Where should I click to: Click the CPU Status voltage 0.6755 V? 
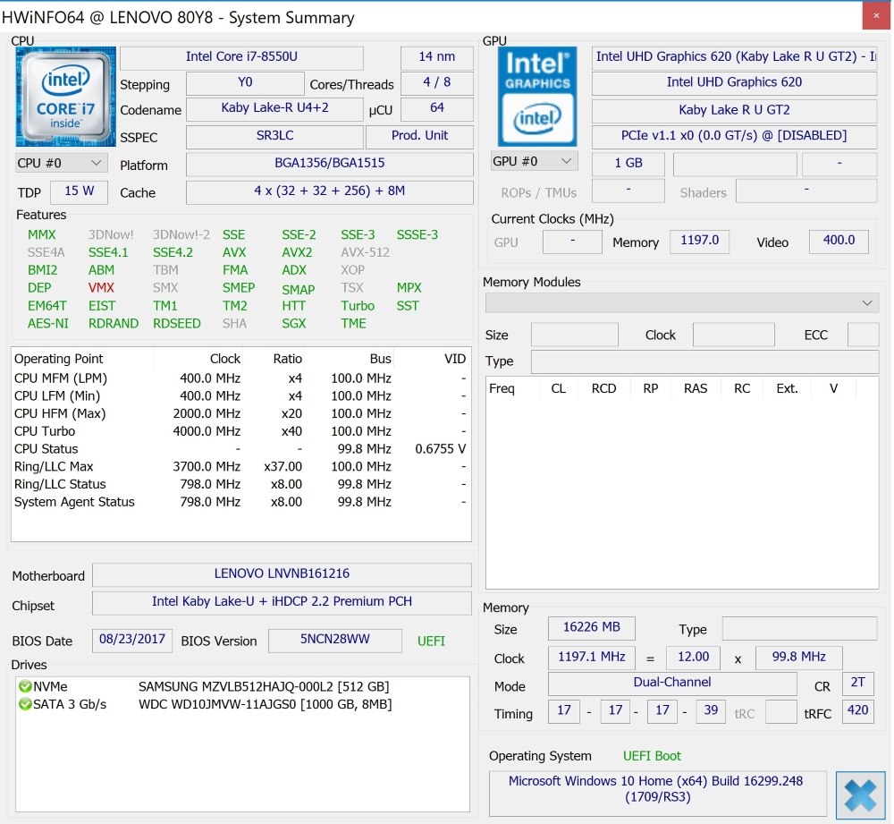440,449
